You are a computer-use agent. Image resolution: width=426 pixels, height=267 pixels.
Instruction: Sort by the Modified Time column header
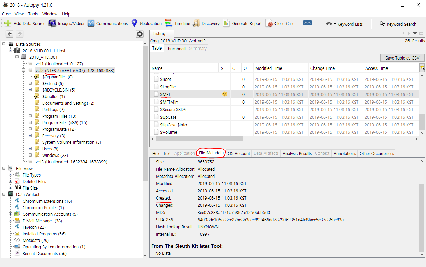coord(280,68)
